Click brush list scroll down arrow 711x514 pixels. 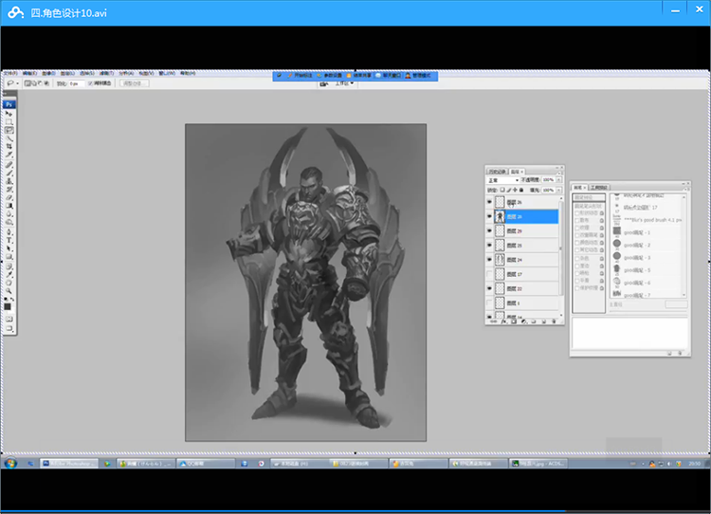click(684, 295)
